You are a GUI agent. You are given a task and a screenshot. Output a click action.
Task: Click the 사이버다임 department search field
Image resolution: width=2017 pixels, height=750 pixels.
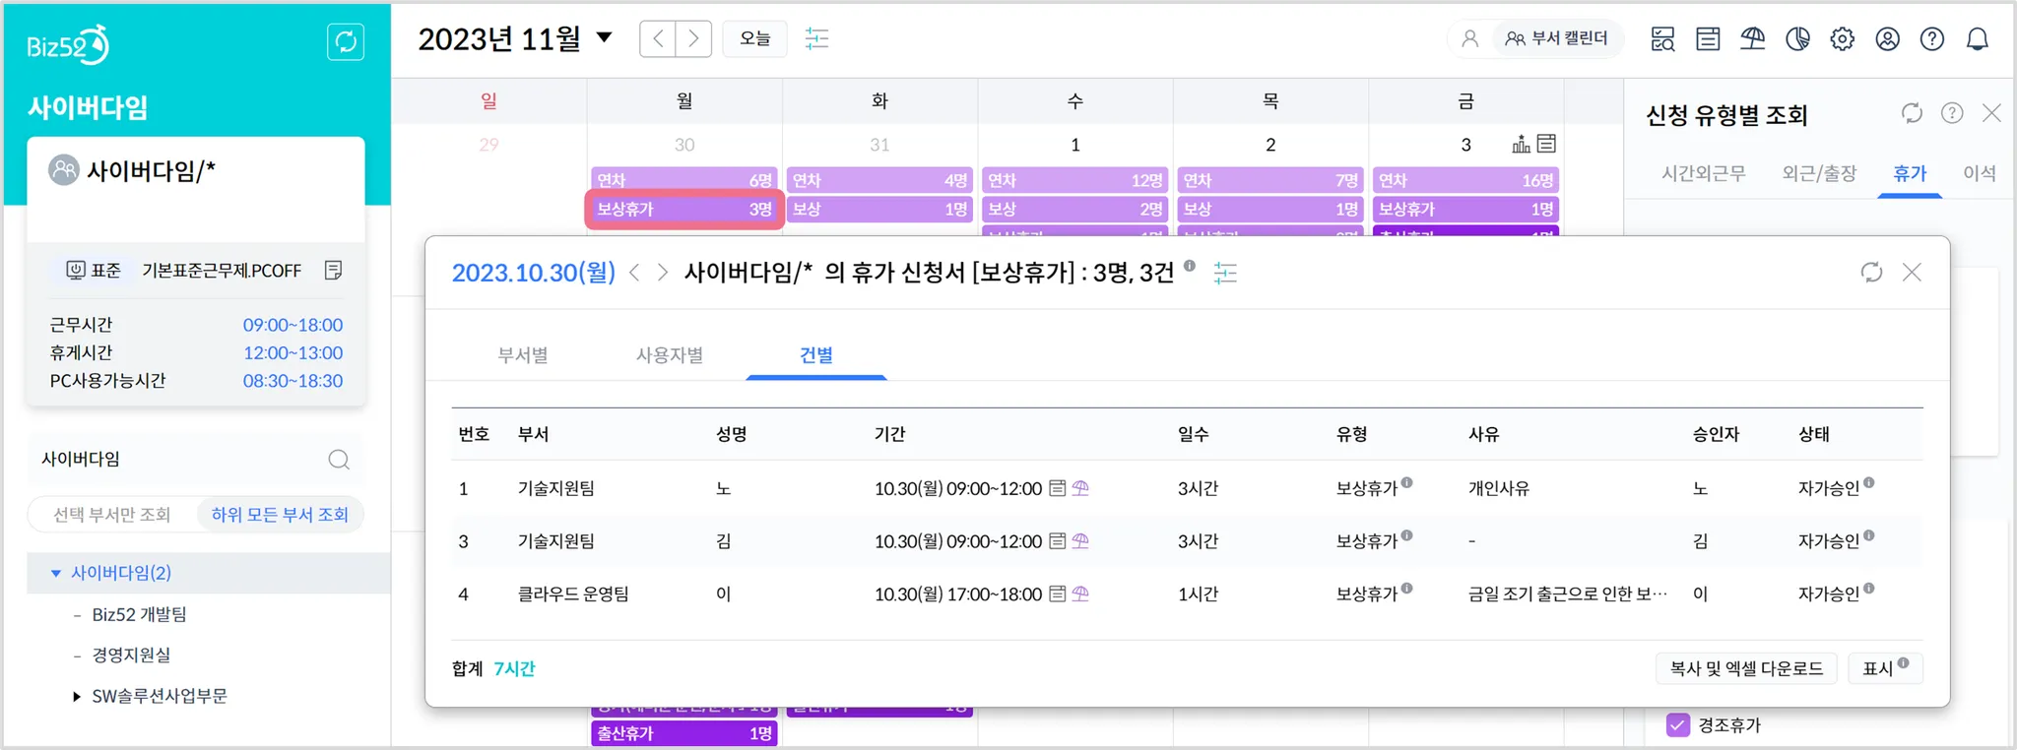[x=195, y=460]
